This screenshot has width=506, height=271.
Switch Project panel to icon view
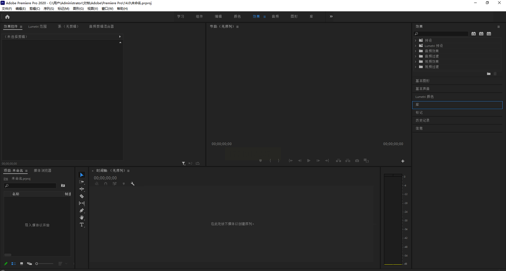tap(21, 264)
